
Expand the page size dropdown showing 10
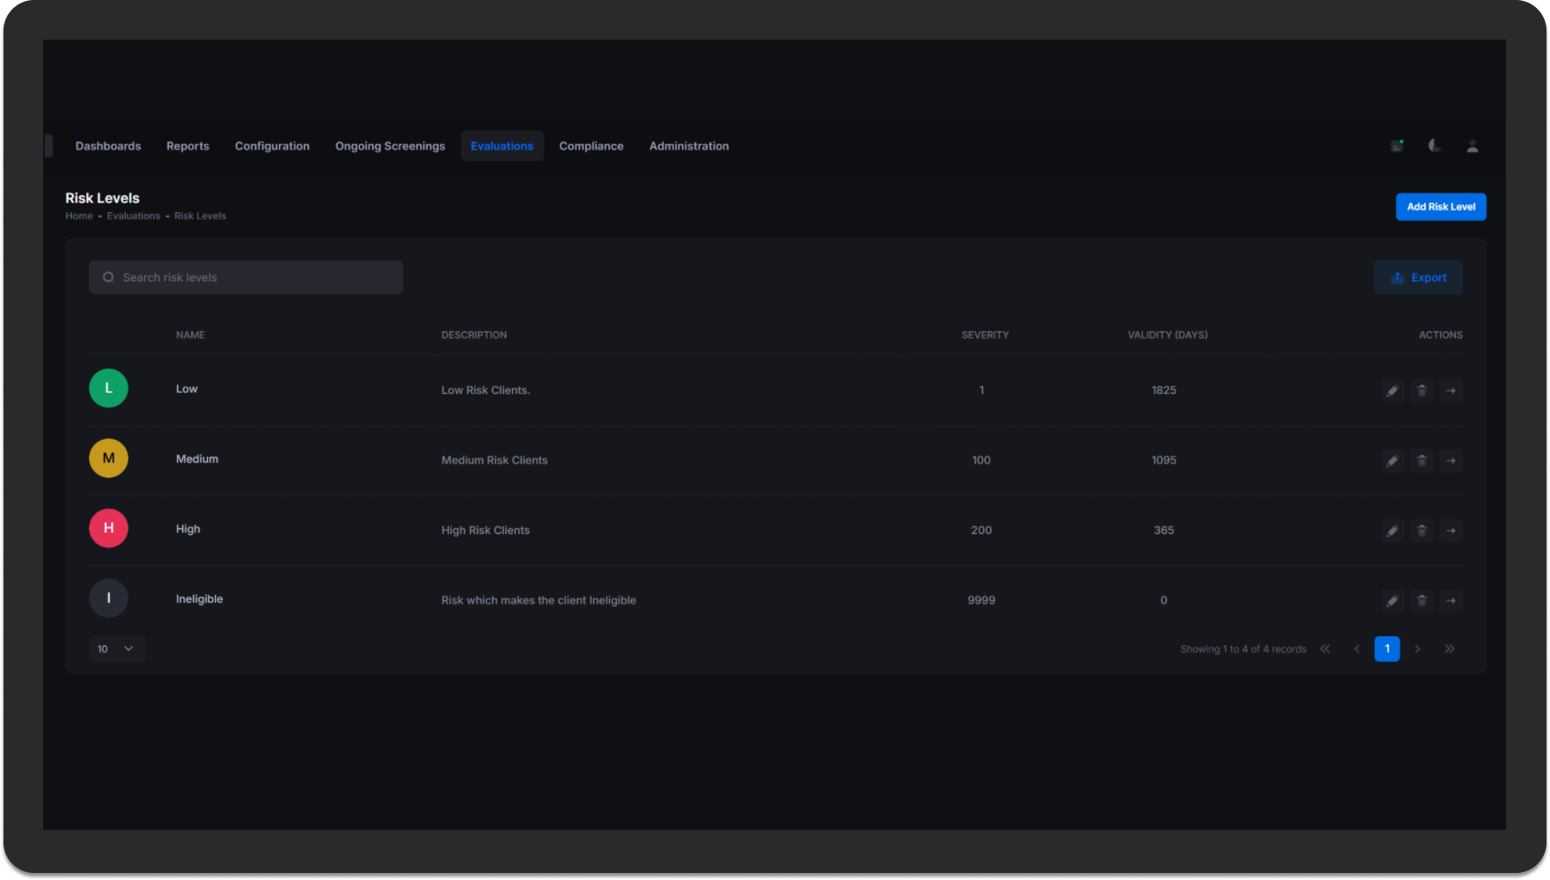pos(116,649)
